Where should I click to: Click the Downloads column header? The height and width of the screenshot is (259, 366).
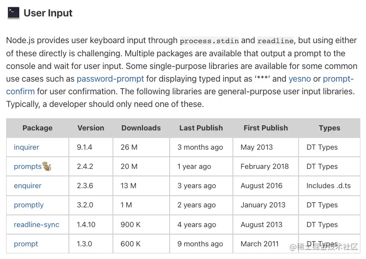pyautogui.click(x=141, y=128)
